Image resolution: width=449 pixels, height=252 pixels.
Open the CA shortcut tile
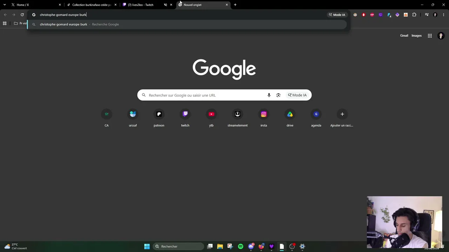(107, 118)
